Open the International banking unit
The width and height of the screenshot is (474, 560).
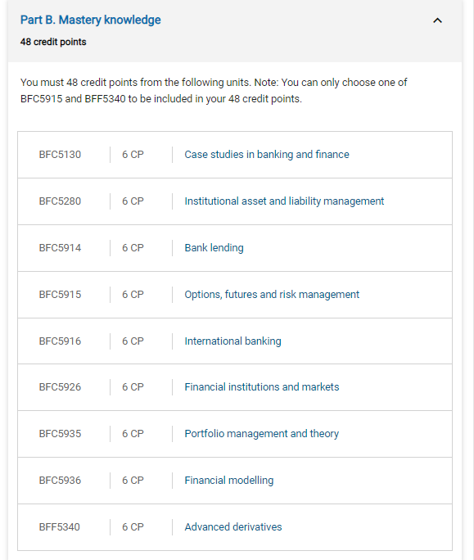pyautogui.click(x=232, y=341)
